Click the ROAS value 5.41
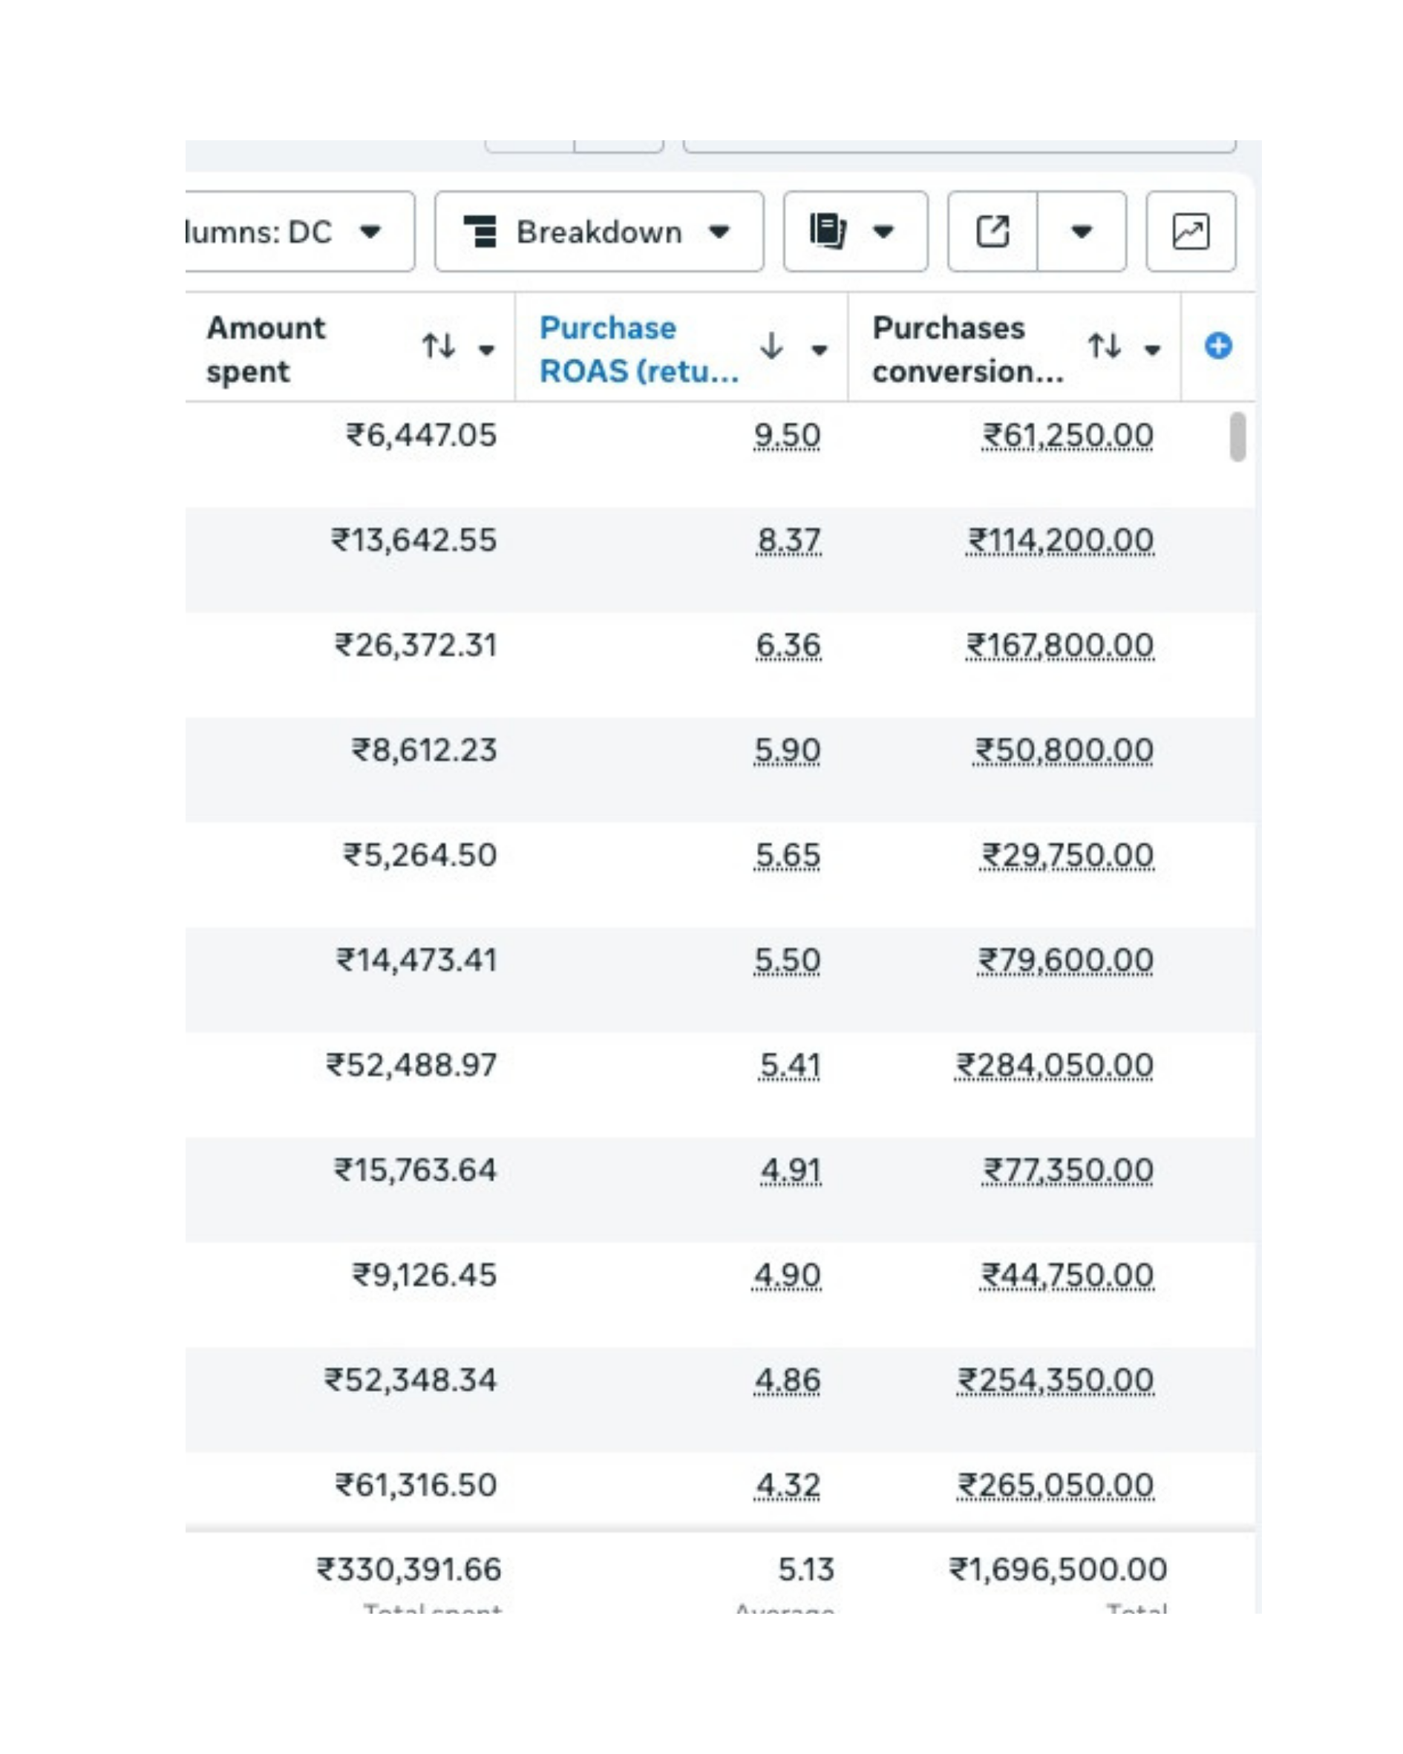Image resolution: width=1403 pixels, height=1754 pixels. pos(789,1065)
